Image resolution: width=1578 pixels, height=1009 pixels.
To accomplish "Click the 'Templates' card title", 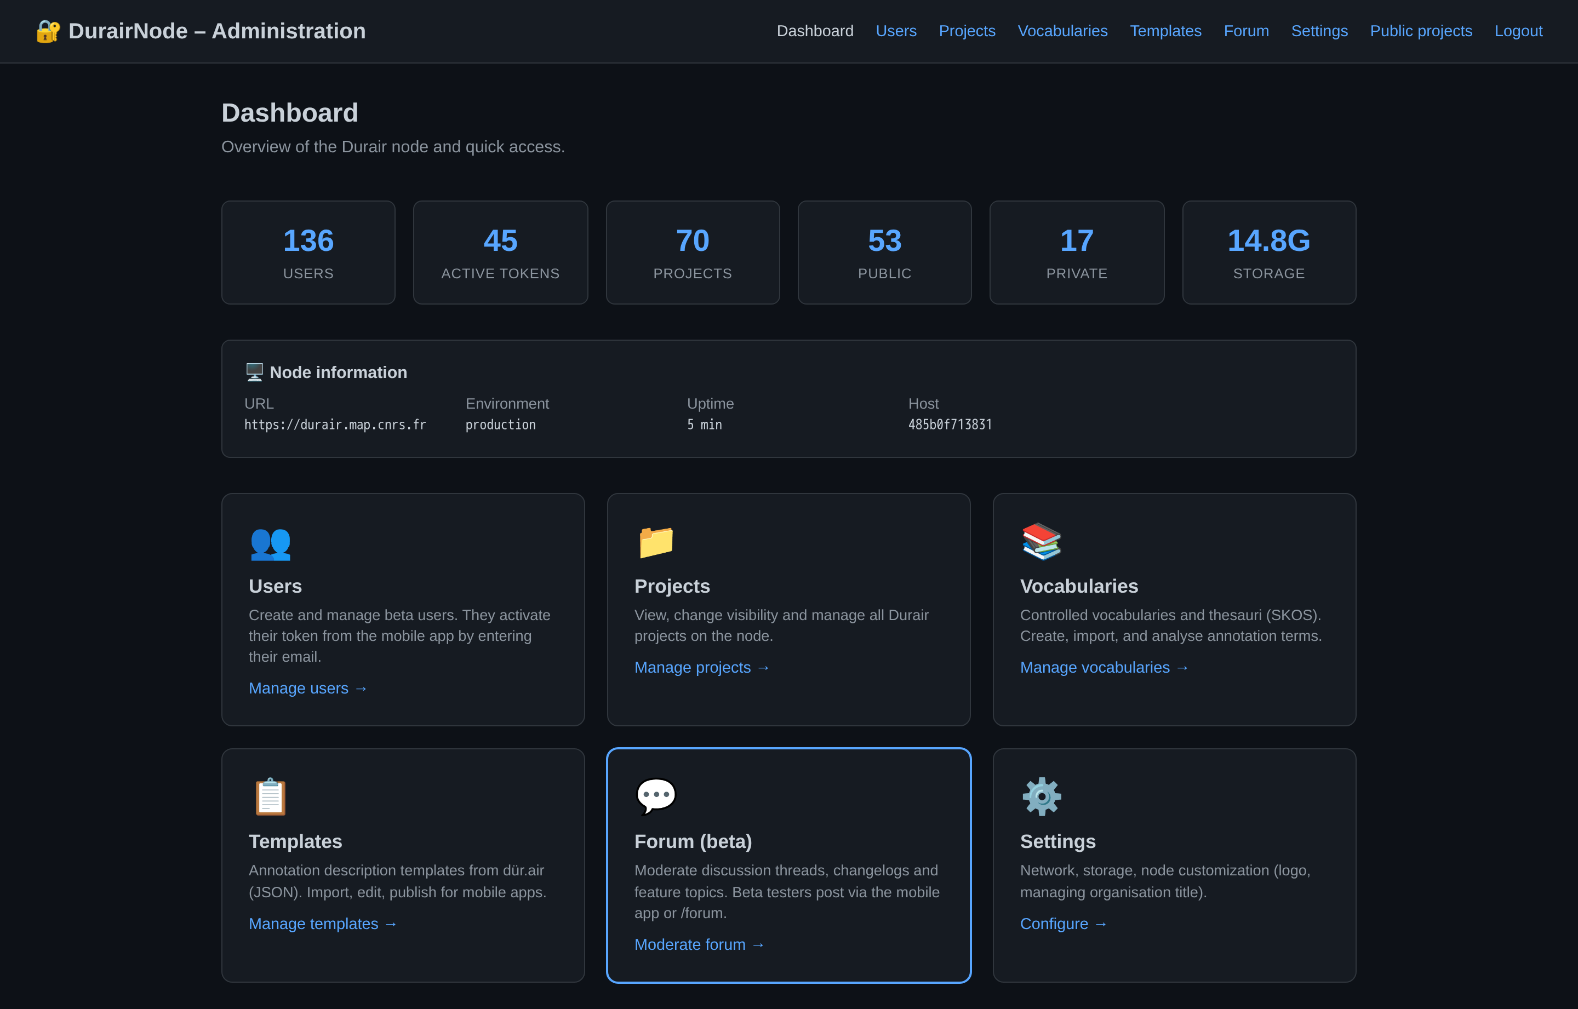I will pyautogui.click(x=295, y=841).
